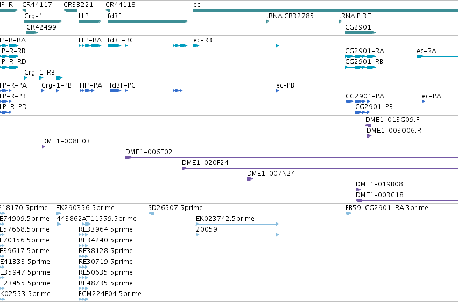This screenshot has width=458, height=302.
Task: Click the fd3F-PC label text
Action: pyautogui.click(x=122, y=85)
